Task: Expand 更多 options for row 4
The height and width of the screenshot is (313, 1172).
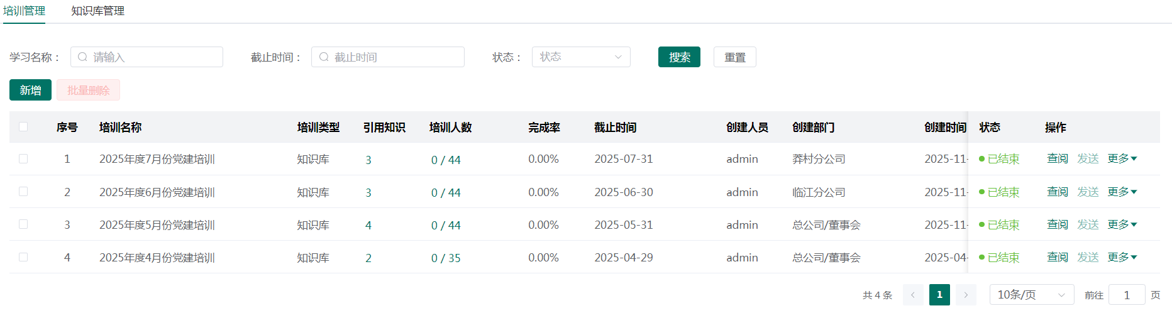Action: [x=1122, y=257]
